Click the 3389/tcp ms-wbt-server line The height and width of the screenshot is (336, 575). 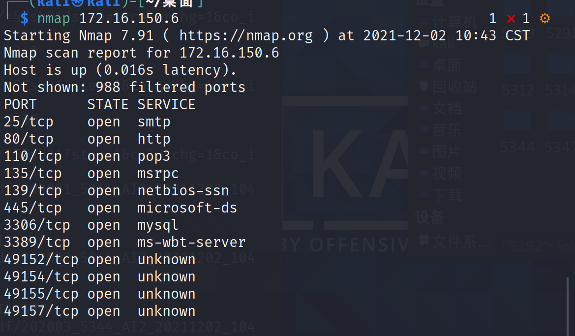point(124,243)
